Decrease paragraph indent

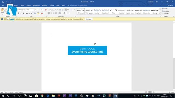[60, 10]
